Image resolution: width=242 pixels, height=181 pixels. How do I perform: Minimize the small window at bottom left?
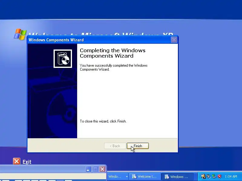(x=88, y=169)
